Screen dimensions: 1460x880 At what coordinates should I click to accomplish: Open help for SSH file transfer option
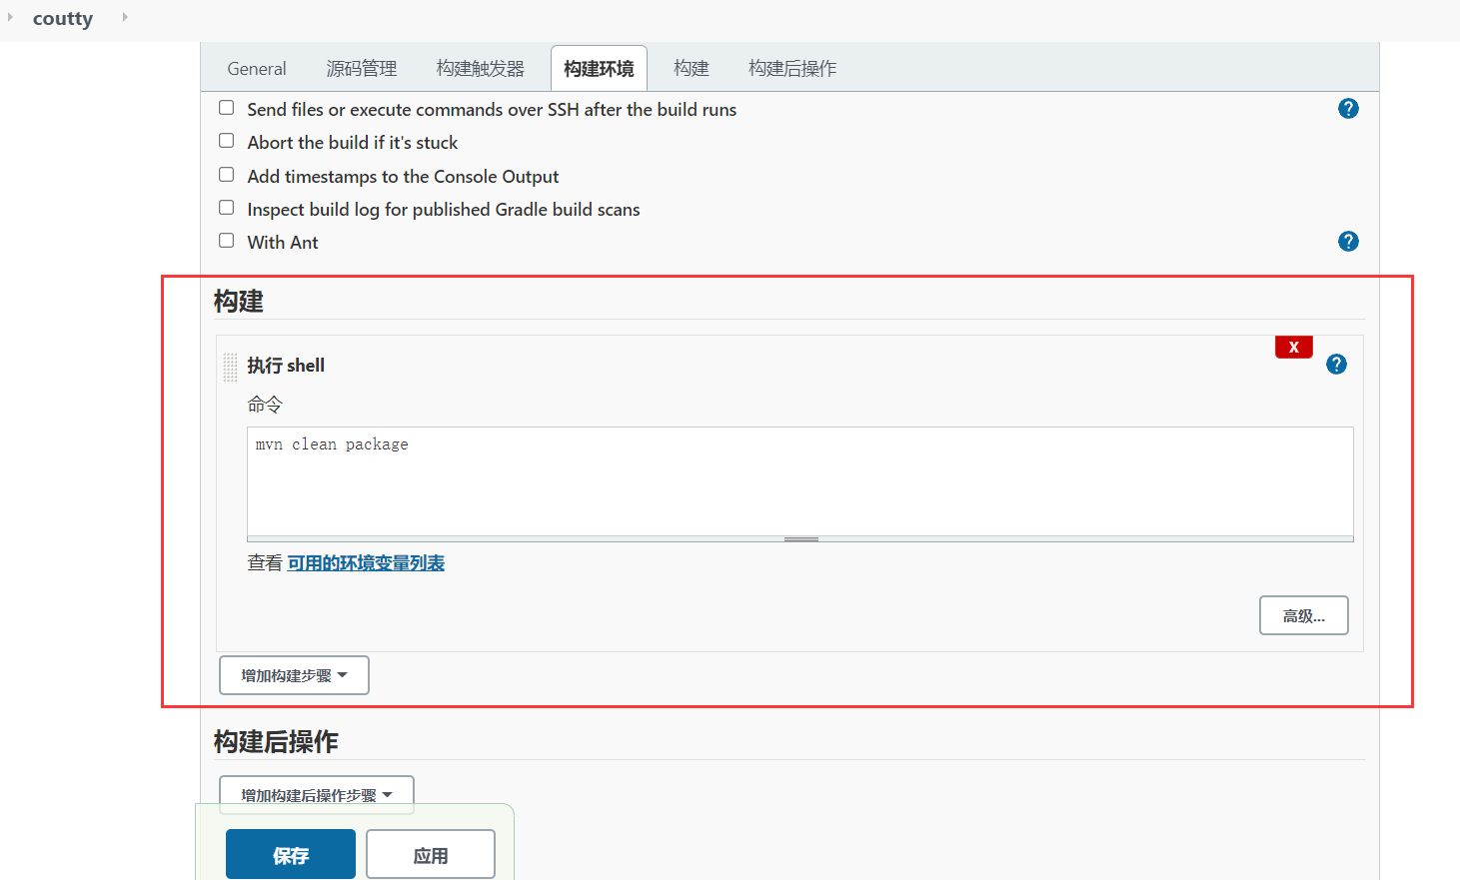pos(1348,108)
